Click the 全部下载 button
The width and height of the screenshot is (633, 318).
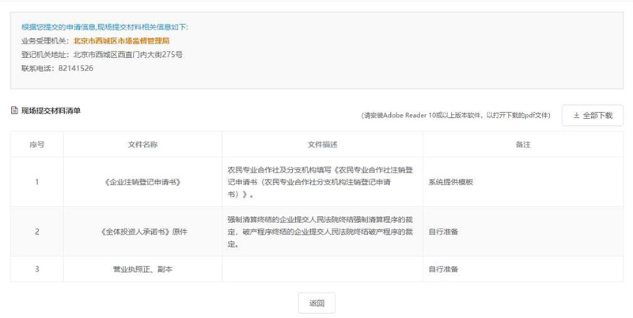593,115
